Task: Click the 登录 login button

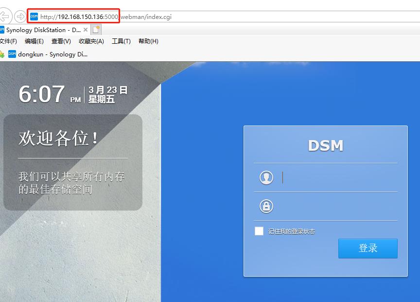Action: (x=368, y=249)
